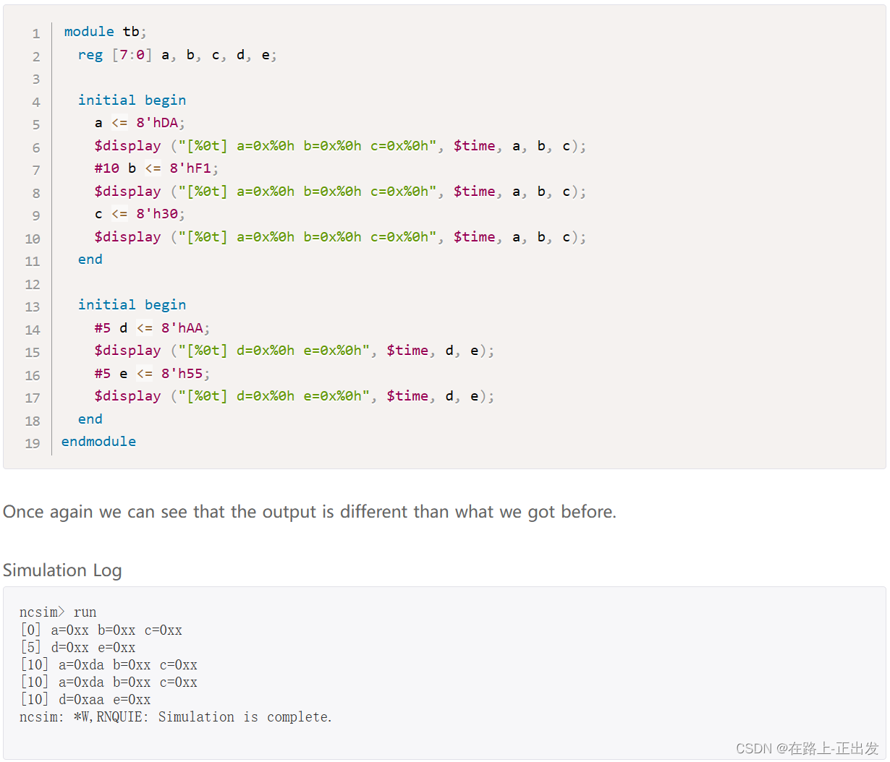Click line number 12 in the gutter
Image resolution: width=890 pixels, height=762 pixels.
tap(33, 284)
